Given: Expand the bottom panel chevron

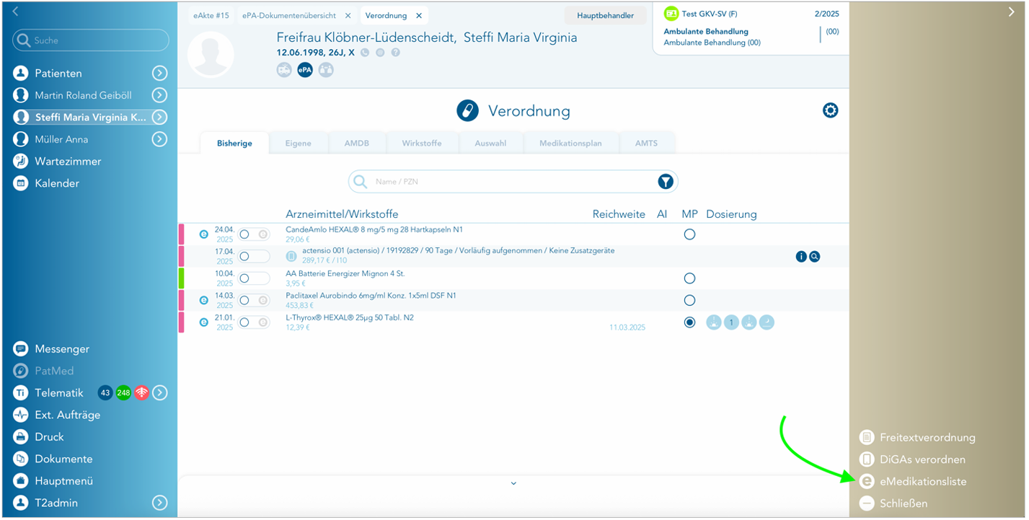Looking at the screenshot, I should coord(513,483).
